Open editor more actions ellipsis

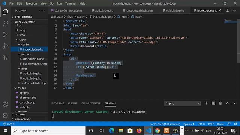pos(234,10)
